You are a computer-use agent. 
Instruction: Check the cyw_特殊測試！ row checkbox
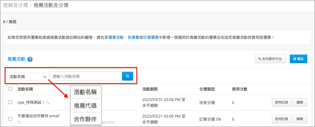(11, 102)
